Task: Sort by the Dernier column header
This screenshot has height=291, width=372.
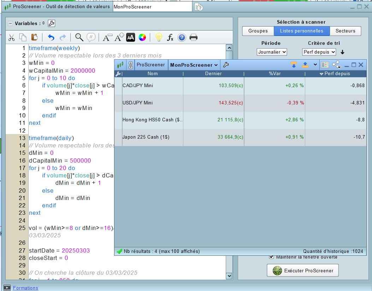Action: tap(213, 74)
